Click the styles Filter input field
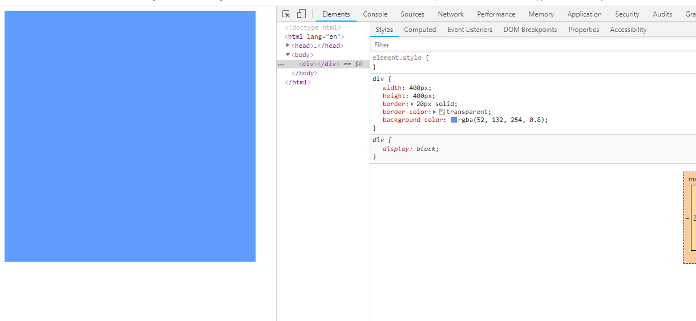The height and width of the screenshot is (321, 696). point(533,45)
